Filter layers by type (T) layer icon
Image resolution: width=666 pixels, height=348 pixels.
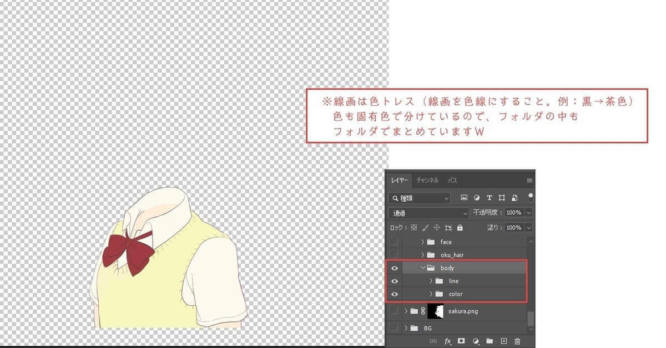coord(489,198)
